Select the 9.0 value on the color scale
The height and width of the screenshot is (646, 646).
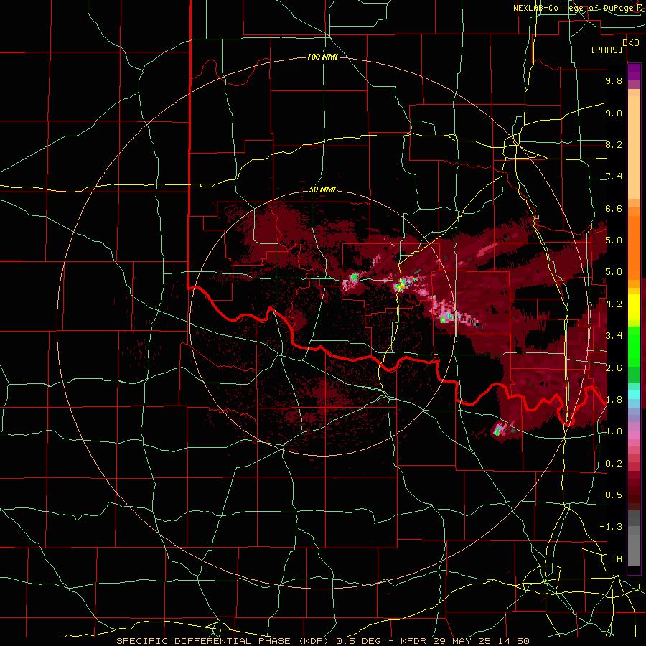point(614,113)
